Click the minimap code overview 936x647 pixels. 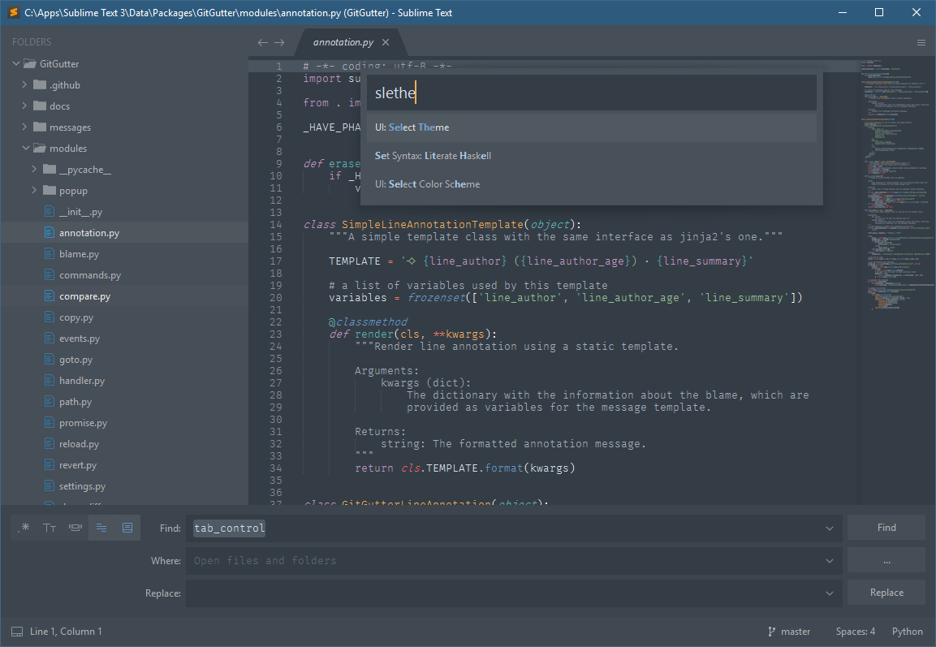[x=897, y=183]
